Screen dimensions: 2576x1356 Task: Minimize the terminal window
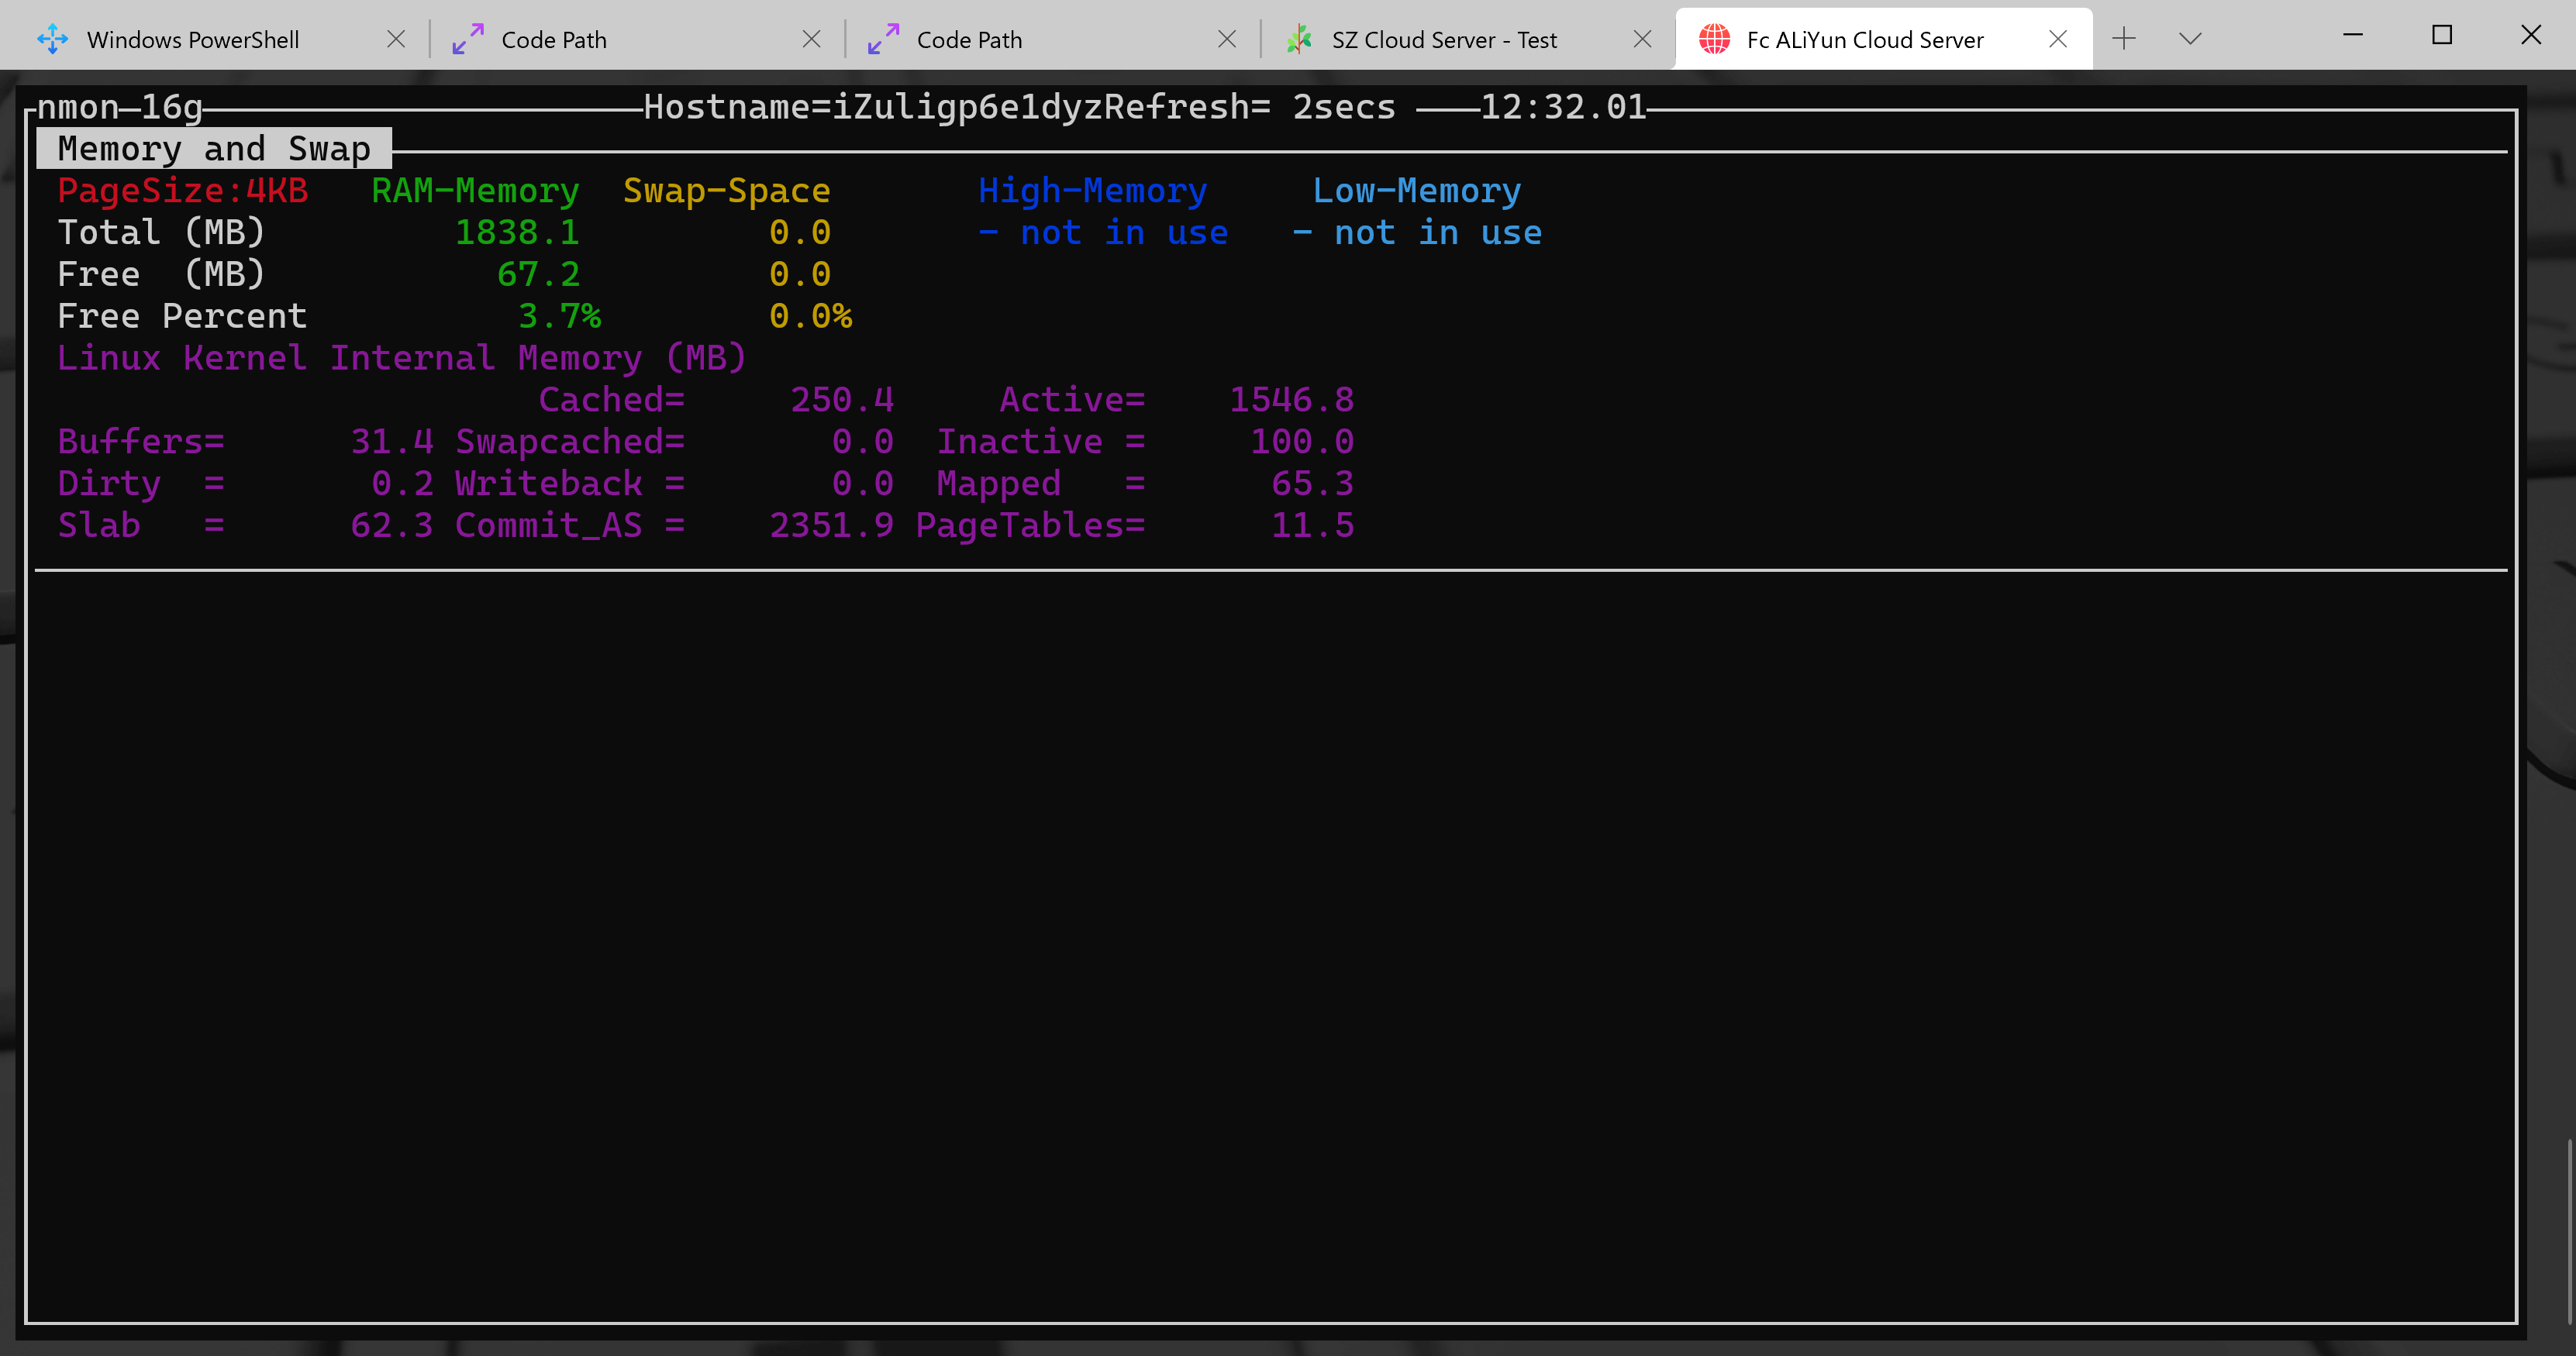2352,36
